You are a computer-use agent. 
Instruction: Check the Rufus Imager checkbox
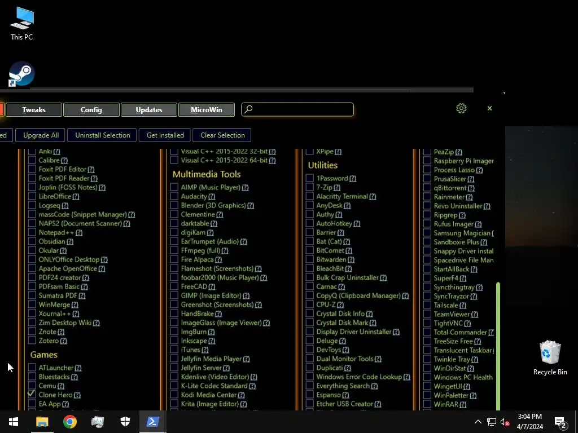pos(427,223)
